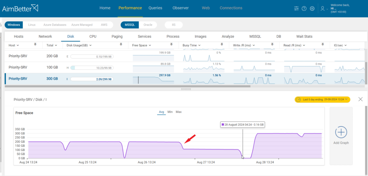Open the Last 5 day time range dropdown

322,99
